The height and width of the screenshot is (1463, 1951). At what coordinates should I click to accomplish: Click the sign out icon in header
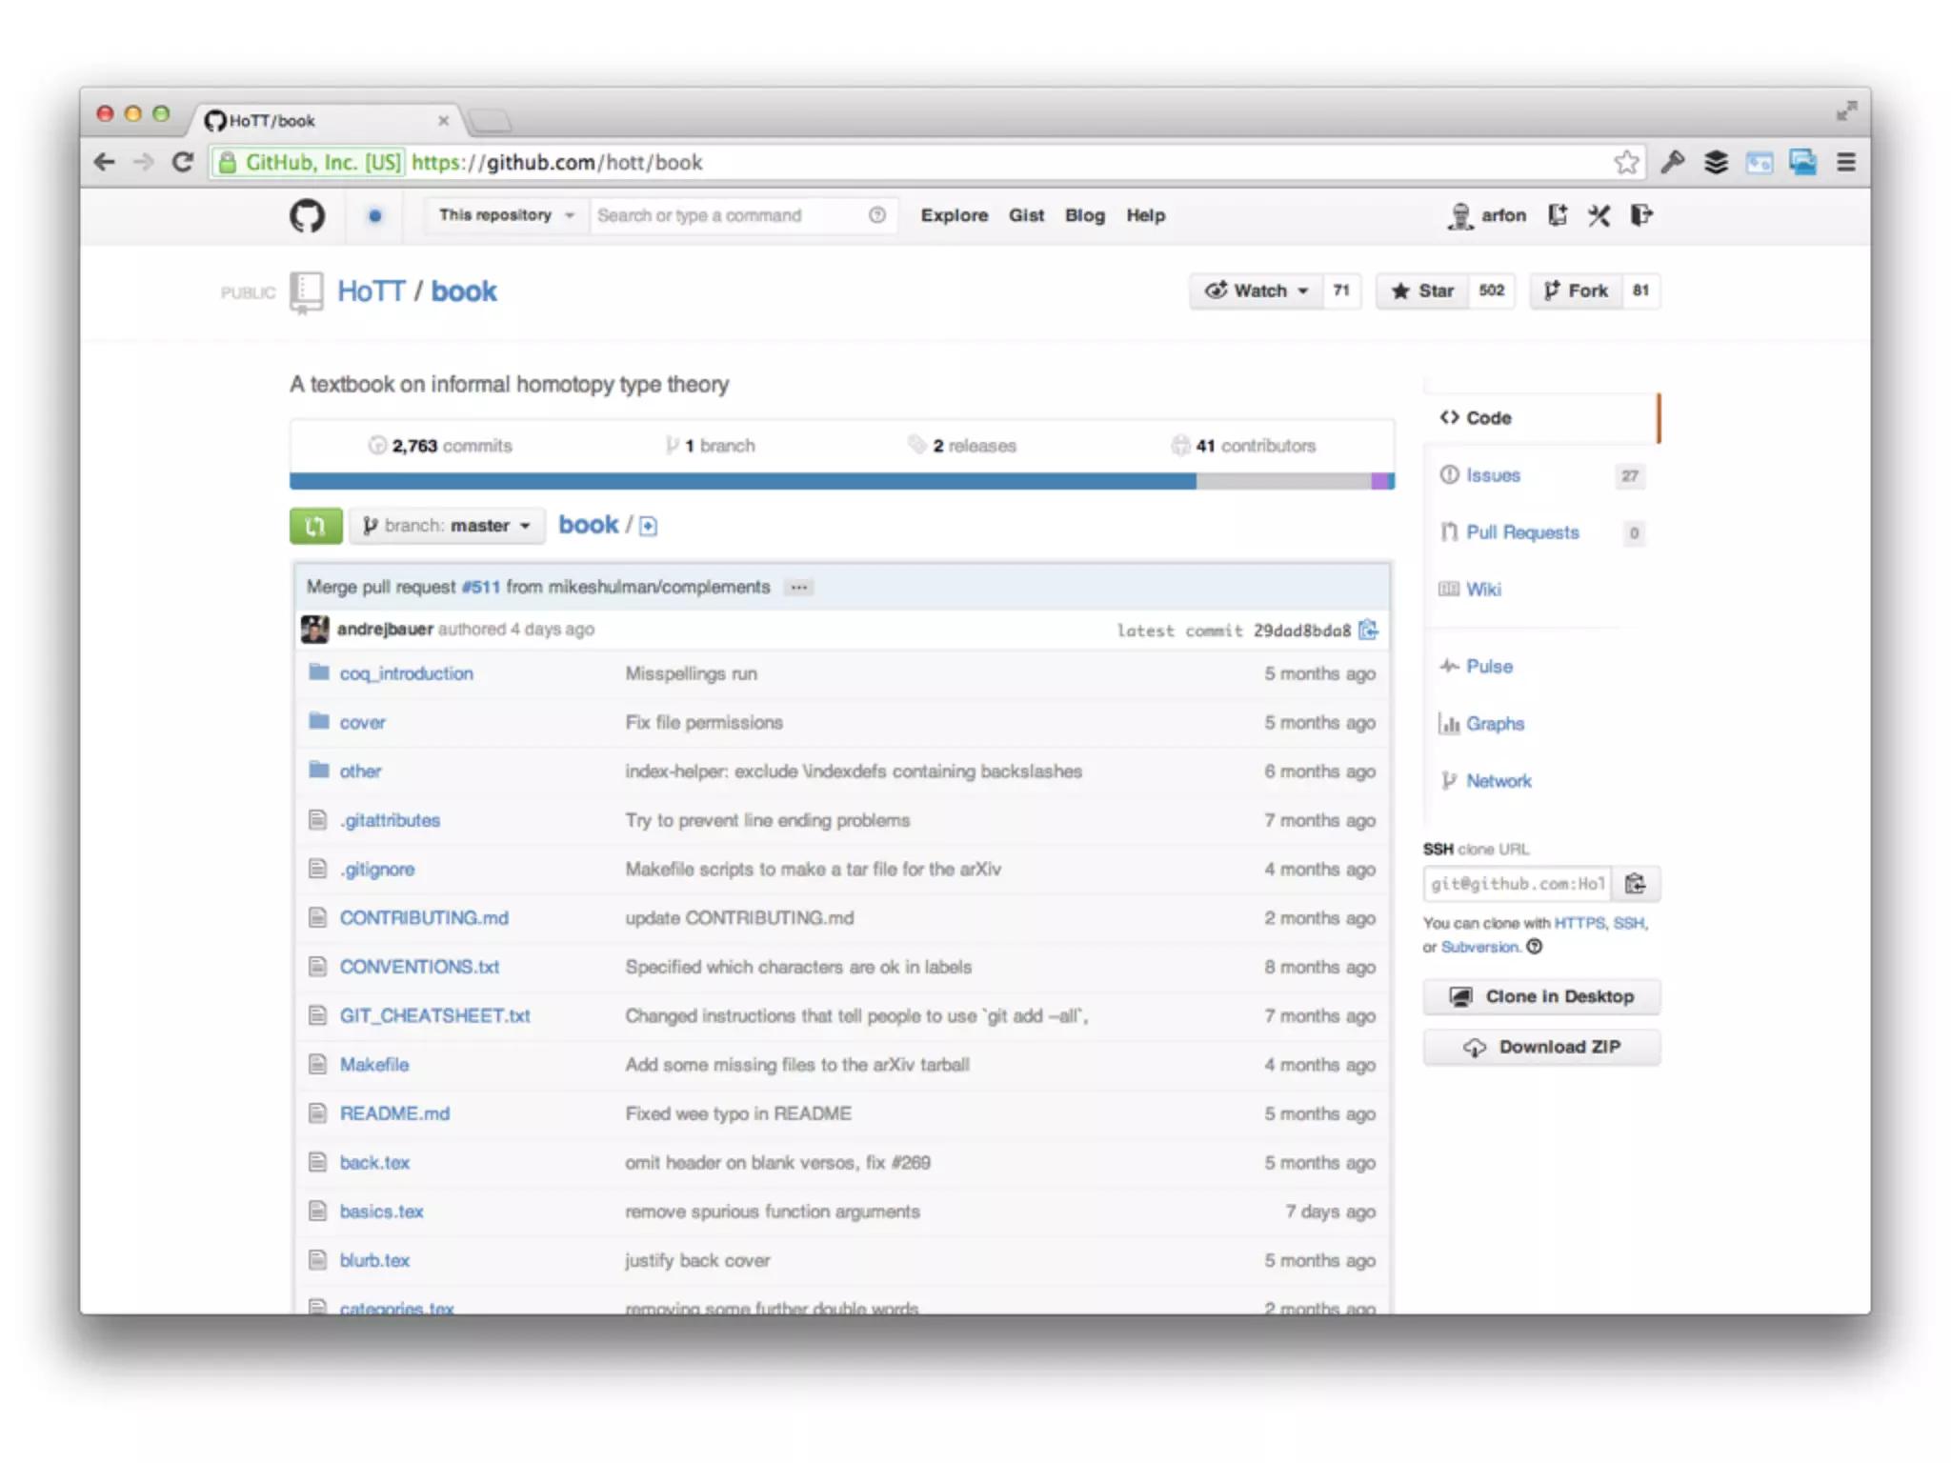pyautogui.click(x=1640, y=215)
